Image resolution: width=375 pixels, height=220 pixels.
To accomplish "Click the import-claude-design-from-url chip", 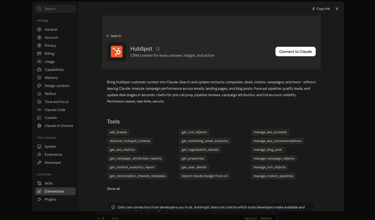I will pos(204,176).
